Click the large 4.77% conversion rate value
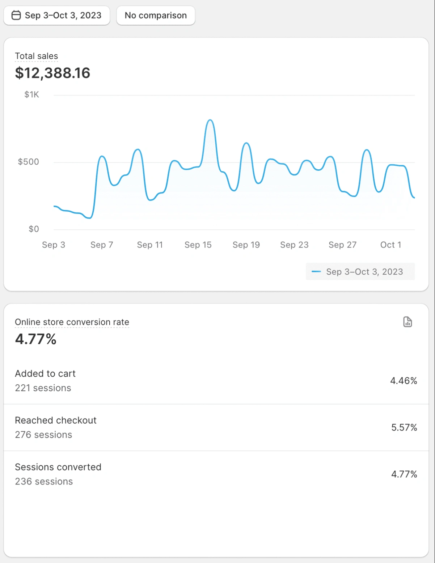435x563 pixels. click(35, 339)
